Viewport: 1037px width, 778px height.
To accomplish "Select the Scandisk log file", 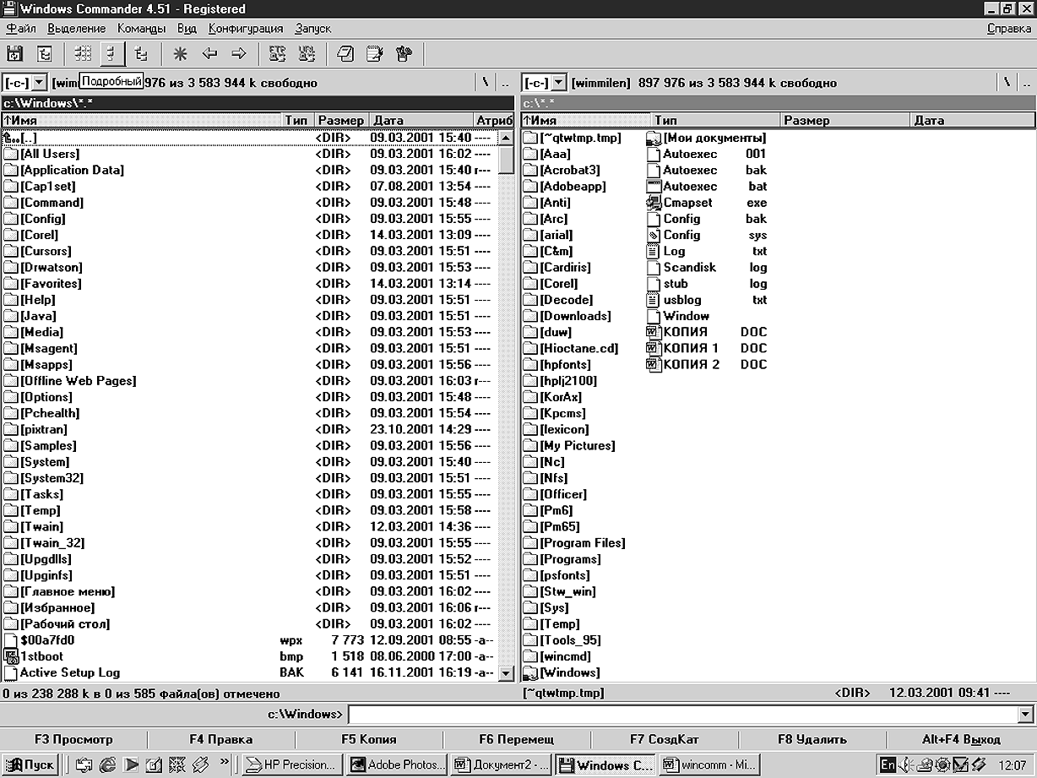I will click(x=708, y=267).
